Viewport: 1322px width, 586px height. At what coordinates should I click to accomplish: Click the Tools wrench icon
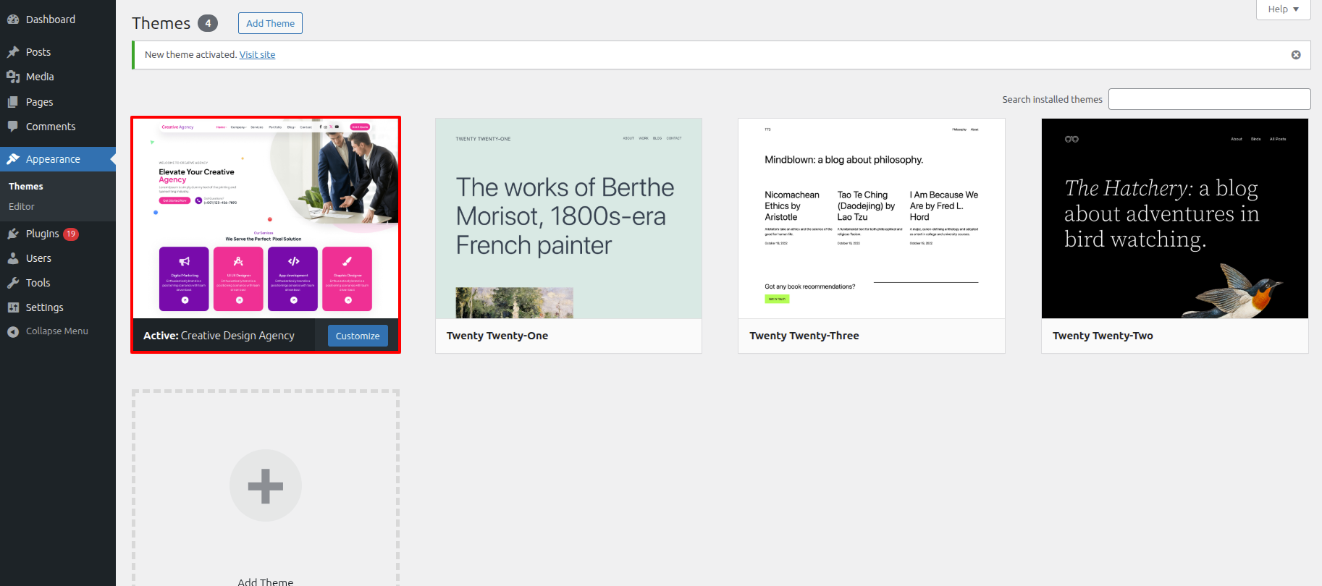13,283
